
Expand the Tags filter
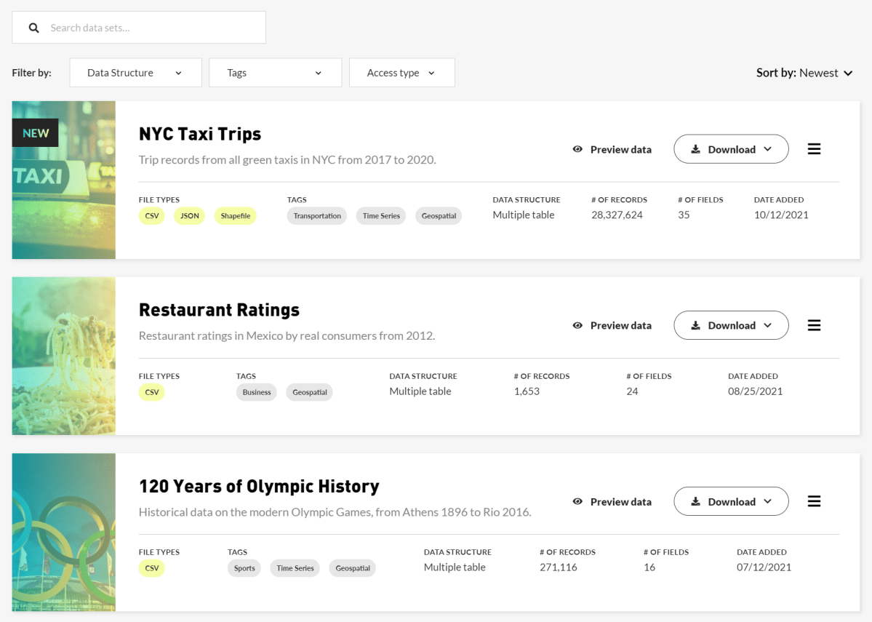(275, 72)
